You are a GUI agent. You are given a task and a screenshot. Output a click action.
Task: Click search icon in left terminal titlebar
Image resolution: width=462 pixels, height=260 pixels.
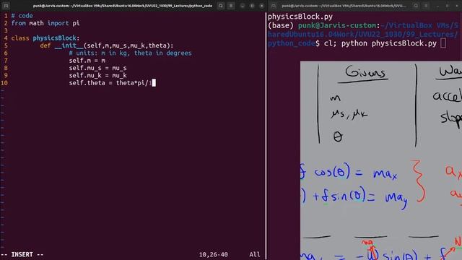221,6
